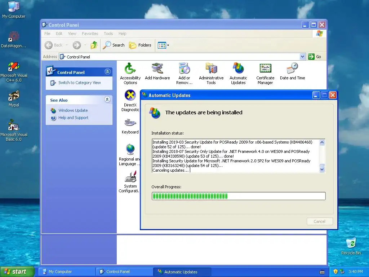Open the Tools menu

(108, 34)
